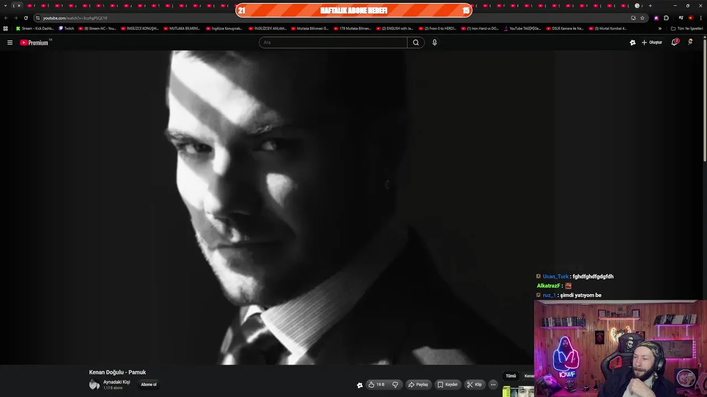Open Chrome three-dot menu

[x=700, y=18]
